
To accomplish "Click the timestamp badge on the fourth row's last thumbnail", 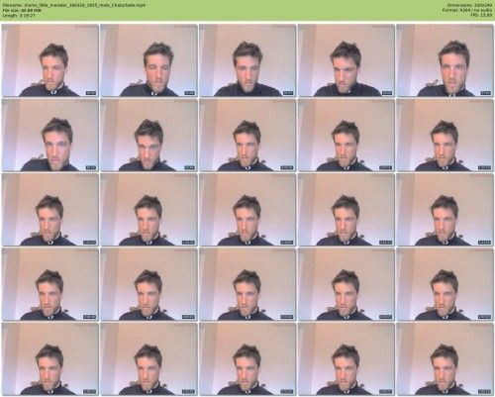I will click(484, 317).
